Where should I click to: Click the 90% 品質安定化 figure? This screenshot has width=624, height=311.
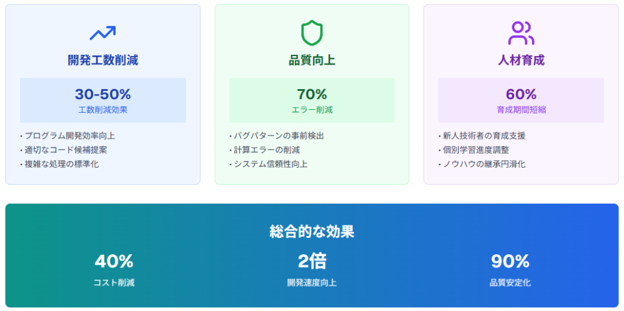tap(510, 270)
